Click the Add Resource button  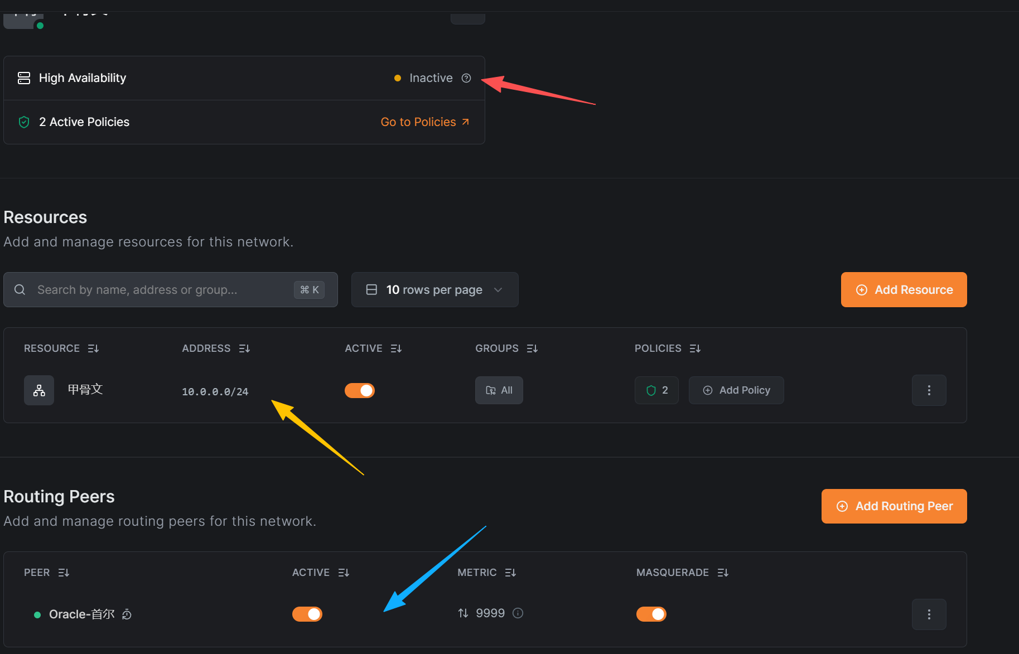904,290
